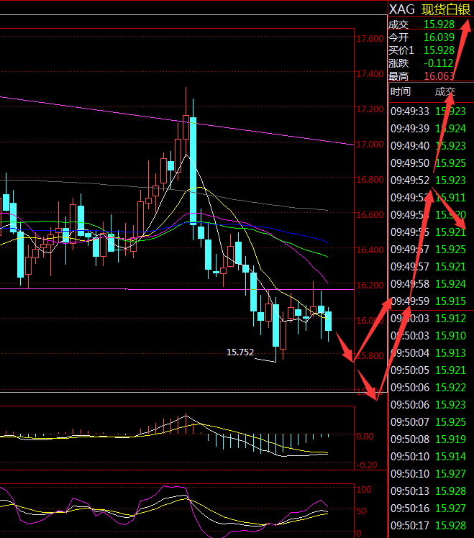Select the 09:49:58 tick time

point(410,284)
